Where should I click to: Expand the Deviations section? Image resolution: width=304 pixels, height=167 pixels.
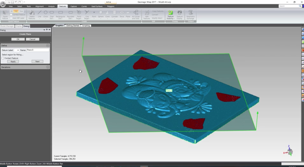tap(48, 67)
